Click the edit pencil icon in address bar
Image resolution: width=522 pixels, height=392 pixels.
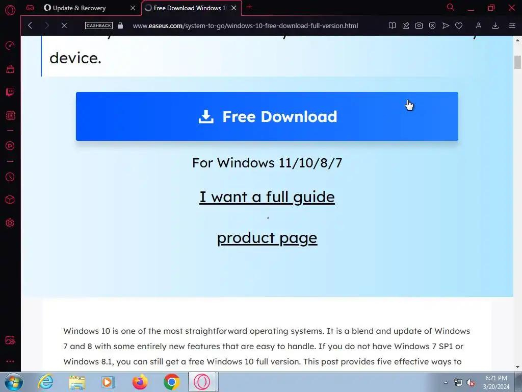pos(405,26)
